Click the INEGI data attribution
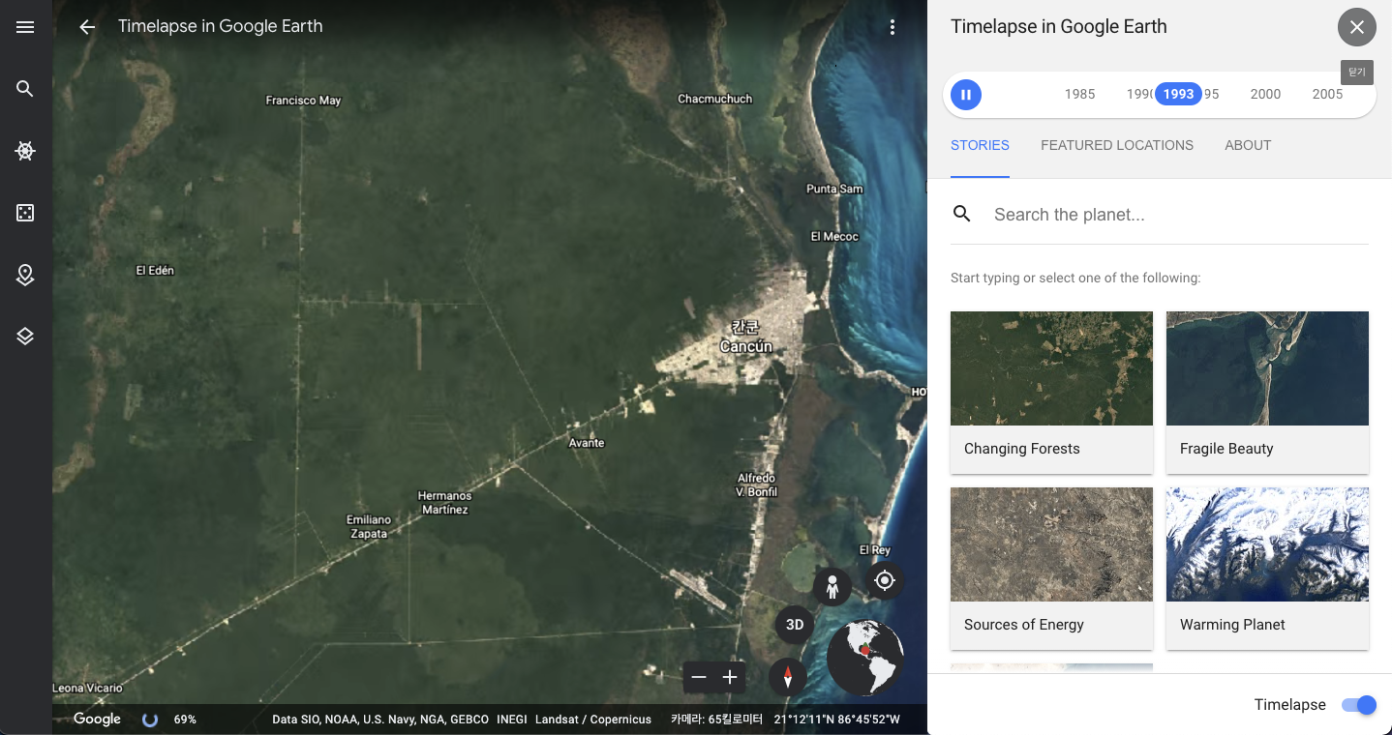Viewport: 1392px width, 735px height. click(512, 720)
